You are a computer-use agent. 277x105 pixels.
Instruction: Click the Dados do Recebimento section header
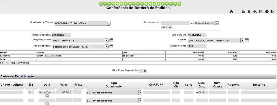(x=138, y=76)
